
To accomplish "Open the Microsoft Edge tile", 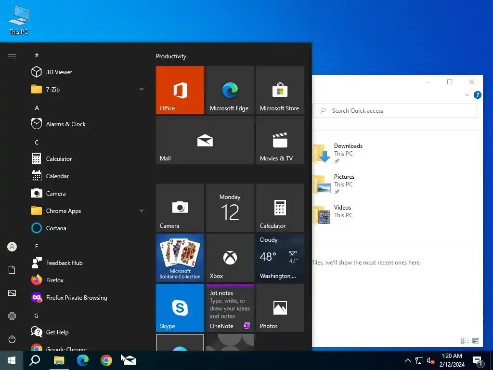I will (x=230, y=90).
